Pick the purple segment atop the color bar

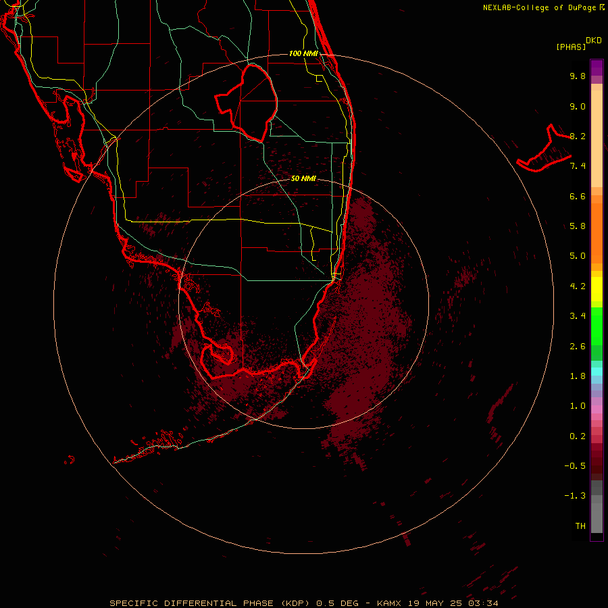coord(597,68)
